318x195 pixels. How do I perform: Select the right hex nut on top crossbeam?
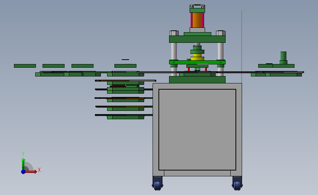coord(221,33)
